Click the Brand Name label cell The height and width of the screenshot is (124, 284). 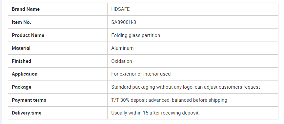point(58,9)
